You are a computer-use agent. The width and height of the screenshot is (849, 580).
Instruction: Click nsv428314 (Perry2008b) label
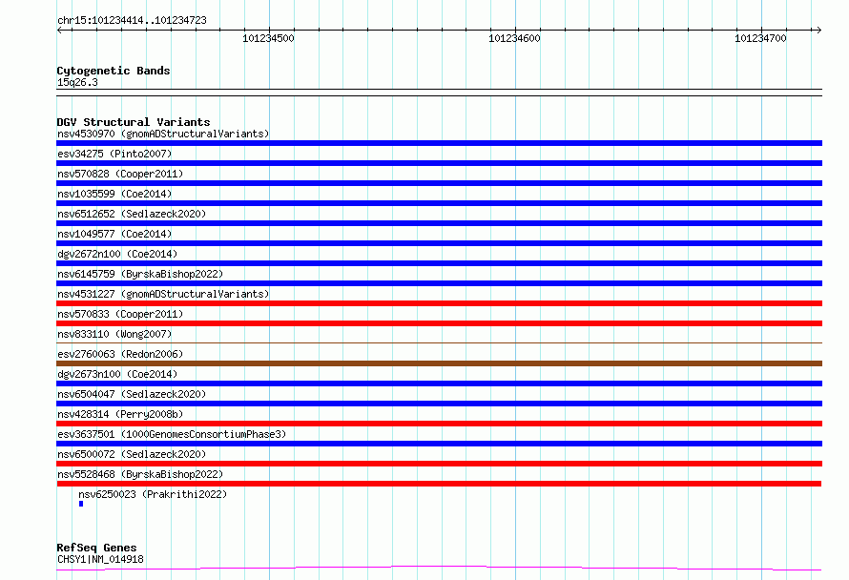tap(120, 414)
